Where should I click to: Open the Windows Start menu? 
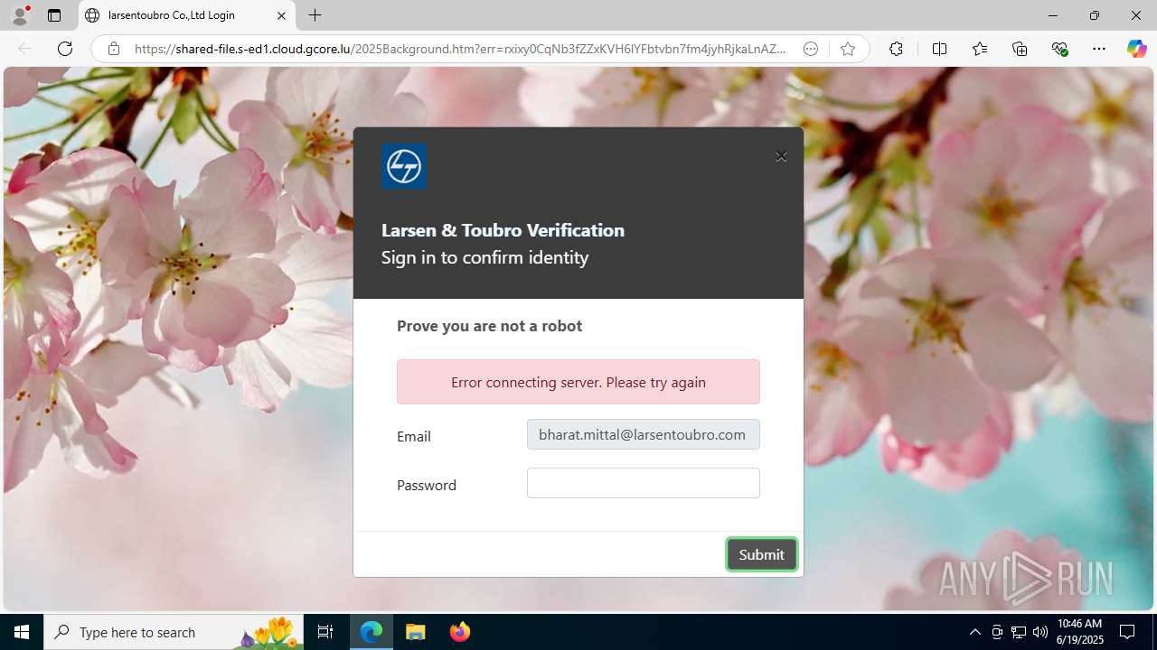[22, 632]
